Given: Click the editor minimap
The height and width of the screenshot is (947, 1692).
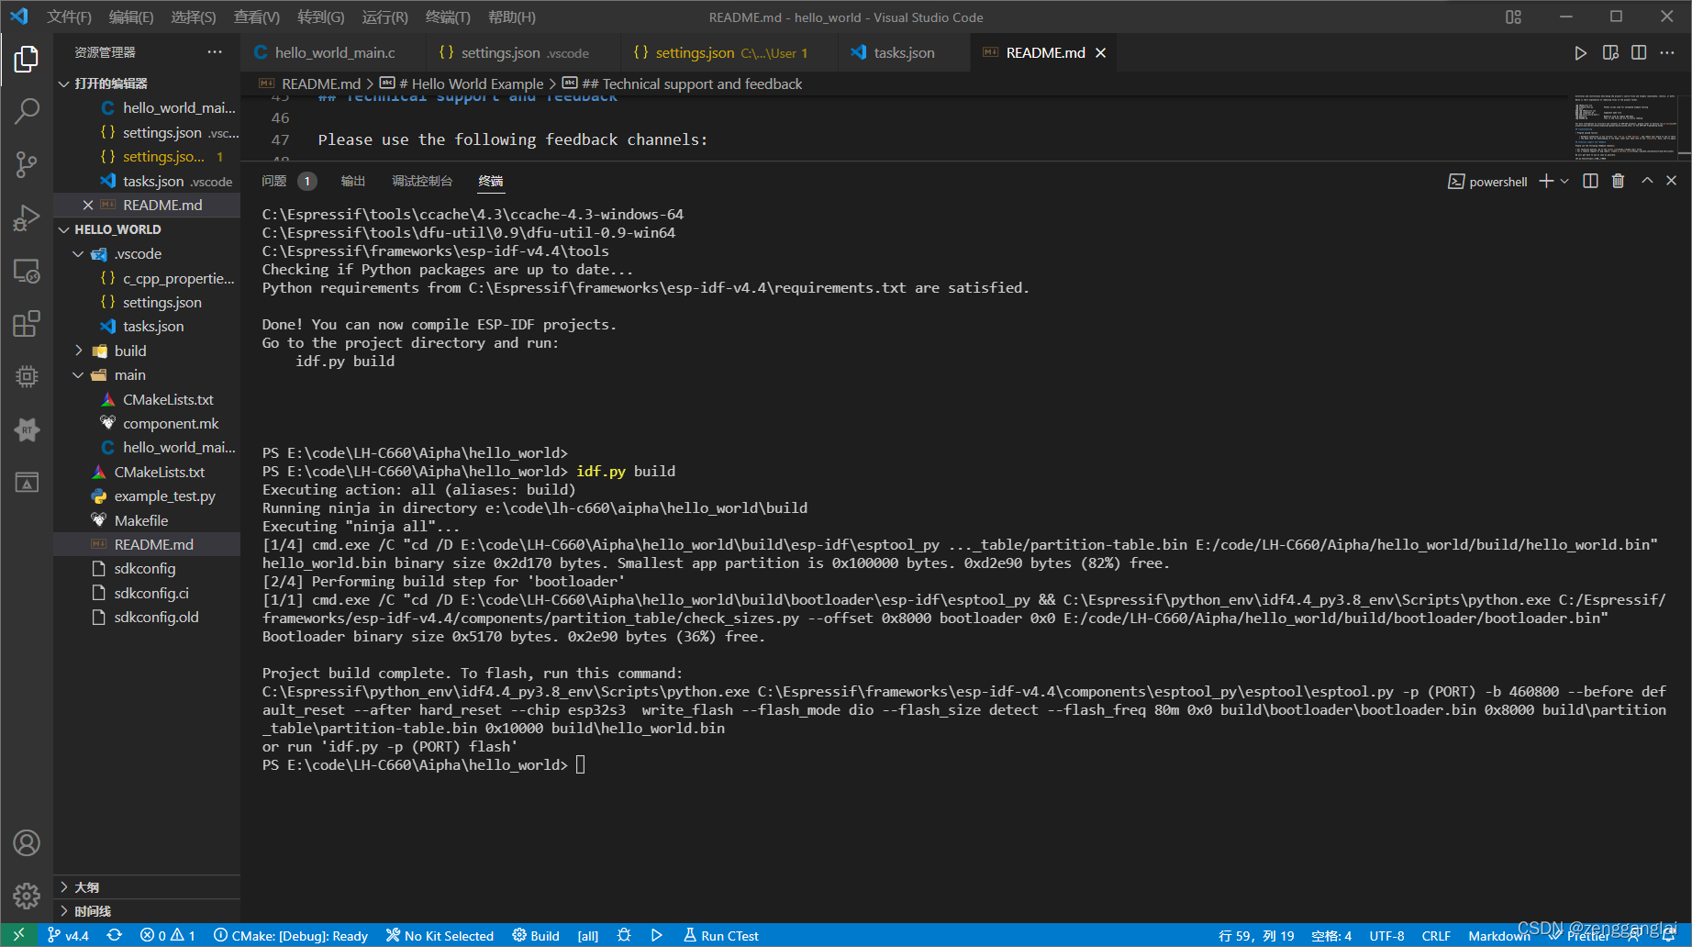Looking at the screenshot, I should pyautogui.click(x=1626, y=127).
